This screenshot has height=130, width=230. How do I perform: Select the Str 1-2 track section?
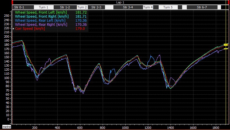(x=65, y=7)
